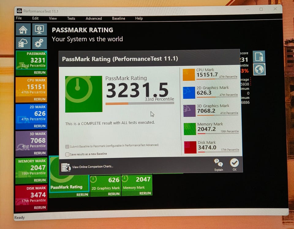Viewport: 294px width, 229px height.
Task: Select the MEMORY MARK 2047 sidebar tile
Action: (31, 167)
